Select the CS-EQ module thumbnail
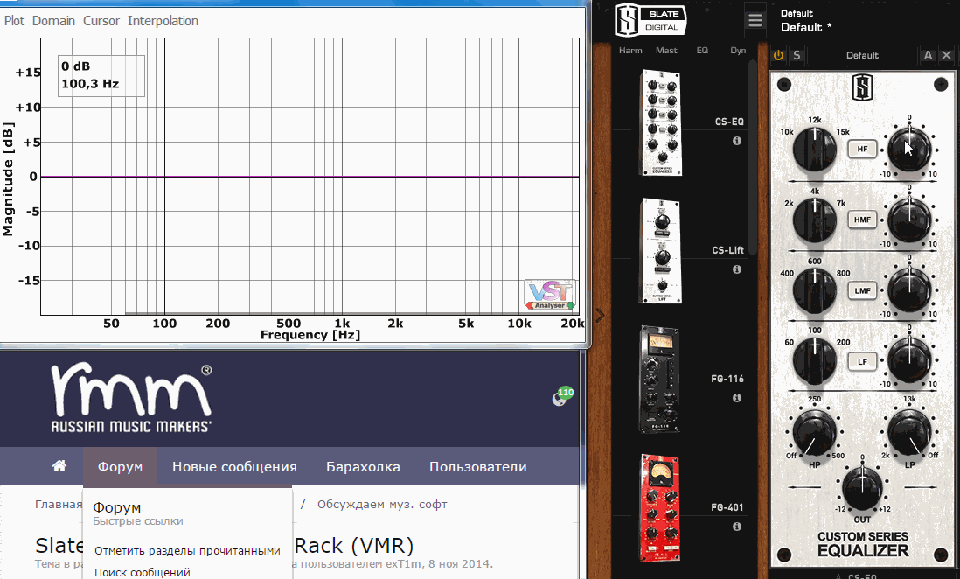Screen dimensions: 960x579 [x=661, y=122]
